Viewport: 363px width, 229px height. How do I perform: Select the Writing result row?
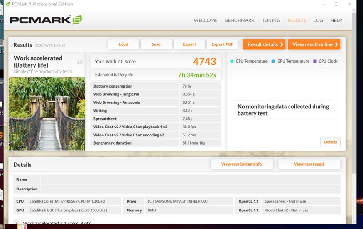[156, 110]
